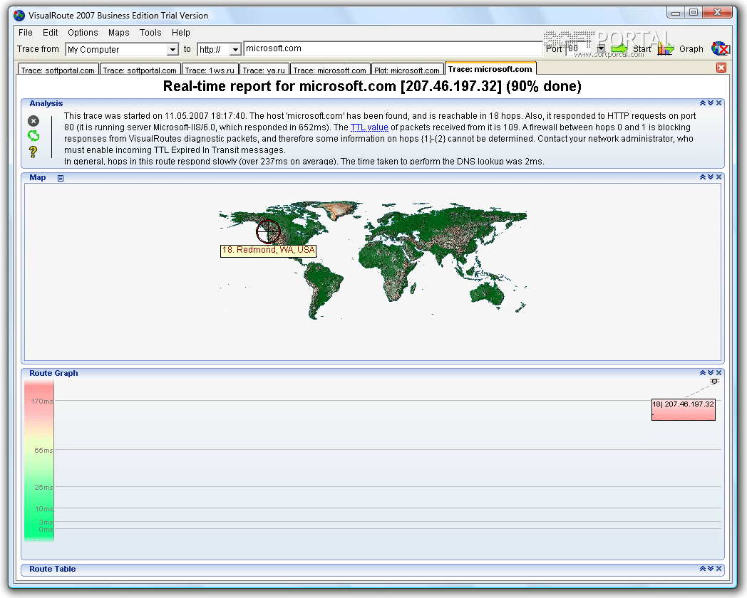Switch to the Trace: ya.ru tab
This screenshot has height=598, width=747.
click(x=264, y=70)
